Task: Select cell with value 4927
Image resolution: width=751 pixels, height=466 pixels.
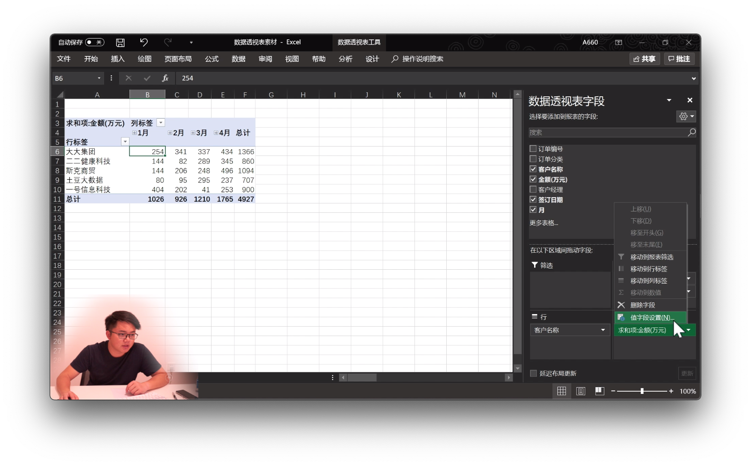Action: coord(245,199)
